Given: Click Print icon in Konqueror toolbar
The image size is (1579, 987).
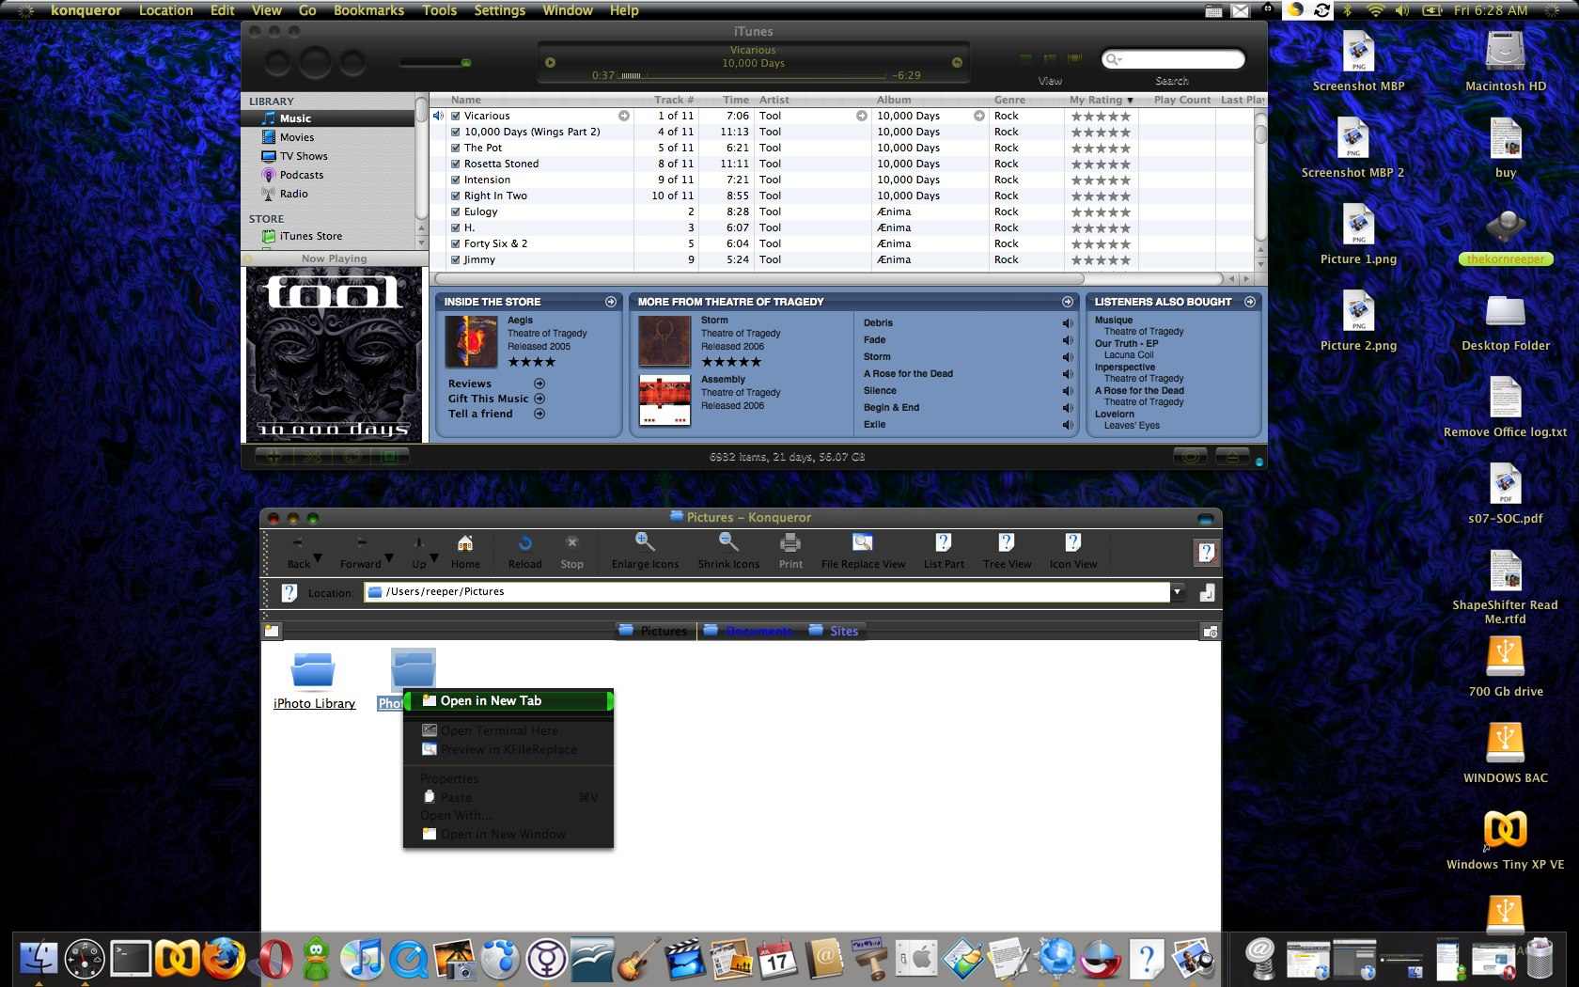Looking at the screenshot, I should pos(790,543).
